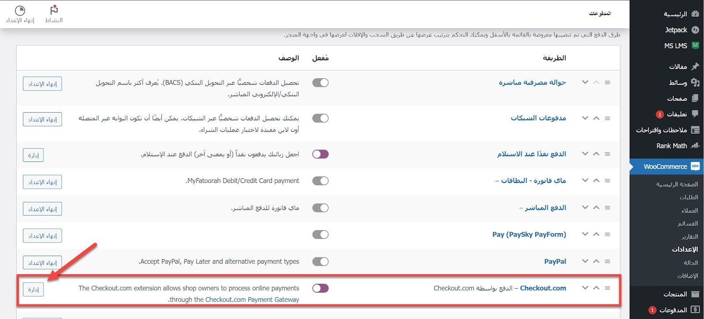Move PayPal row up with arrow
Screen dimensions: 704x319
(596, 261)
